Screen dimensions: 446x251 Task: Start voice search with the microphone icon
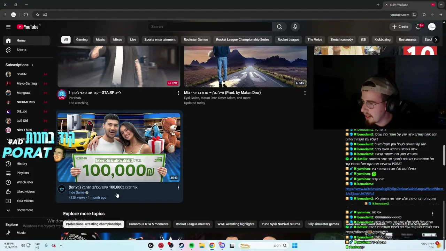pos(295,27)
